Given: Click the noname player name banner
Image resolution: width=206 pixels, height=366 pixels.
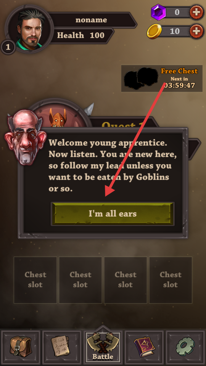Looking at the screenshot, I should [91, 20].
